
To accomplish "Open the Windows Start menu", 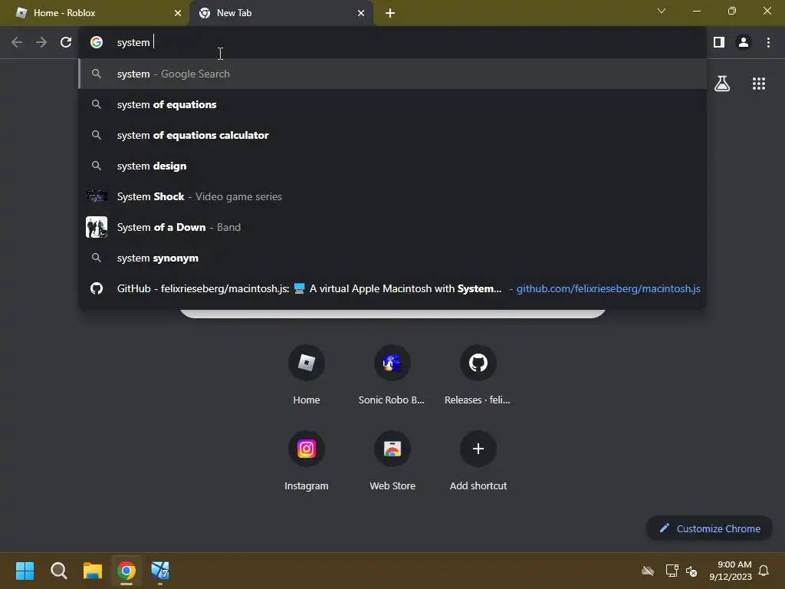I will click(x=25, y=571).
